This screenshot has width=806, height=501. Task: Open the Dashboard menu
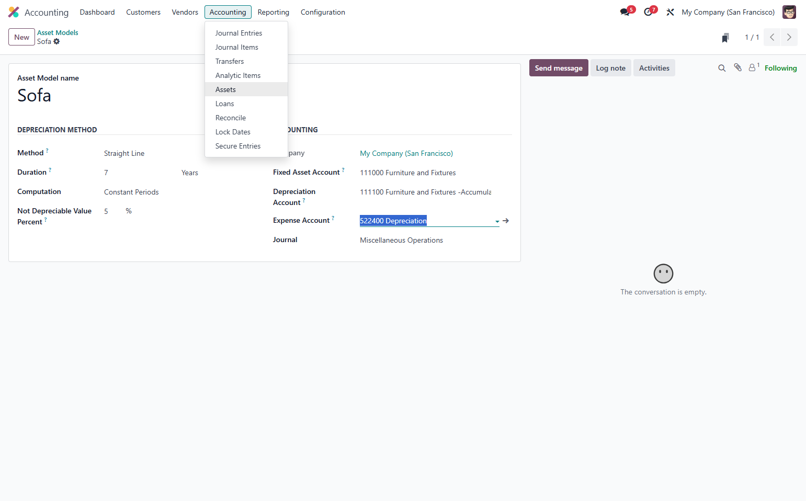coord(97,12)
